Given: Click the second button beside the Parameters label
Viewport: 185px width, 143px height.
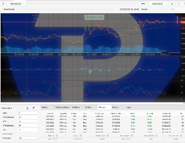Looking at the screenshot, I should point(34,108).
